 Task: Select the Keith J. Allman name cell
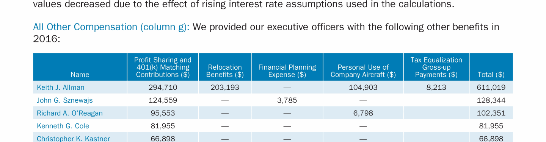pyautogui.click(x=61, y=87)
